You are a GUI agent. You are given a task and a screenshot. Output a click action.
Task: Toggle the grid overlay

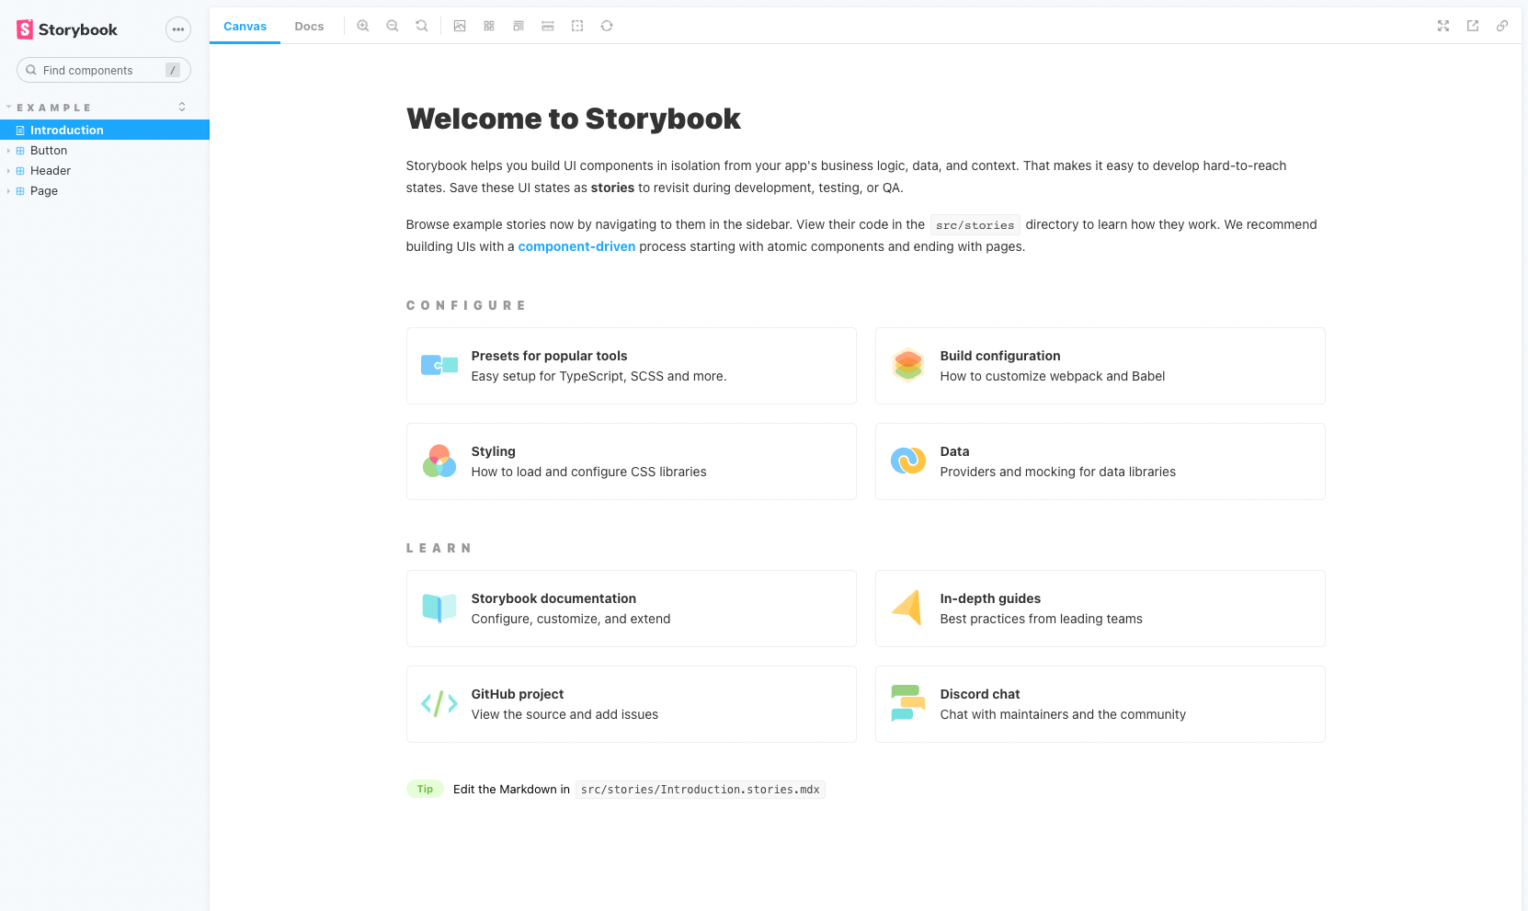[489, 26]
